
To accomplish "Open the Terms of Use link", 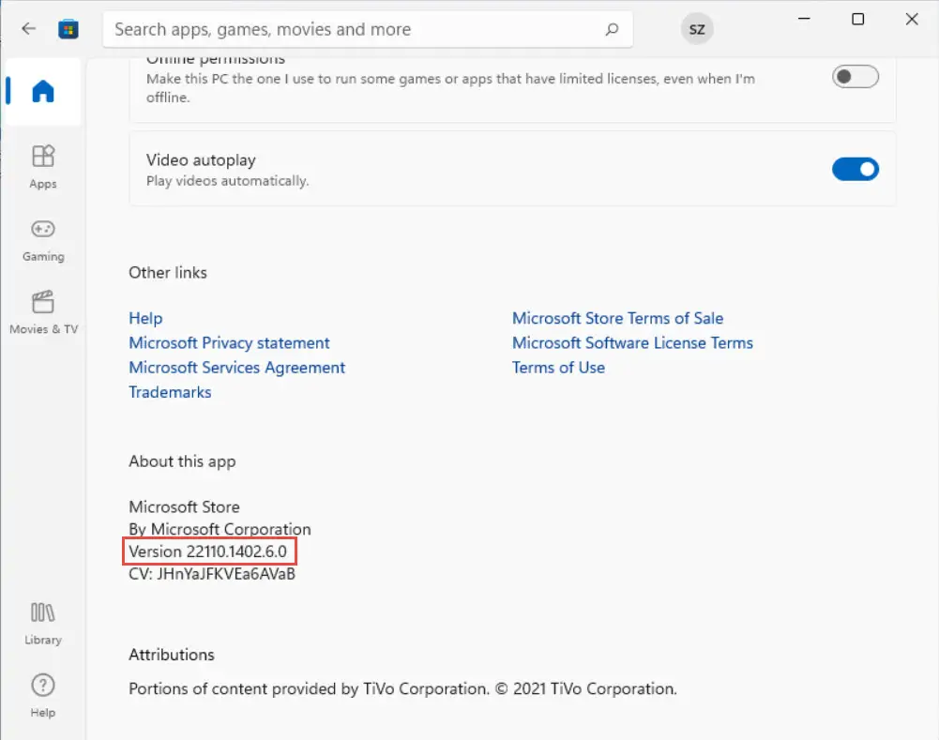I will (558, 367).
